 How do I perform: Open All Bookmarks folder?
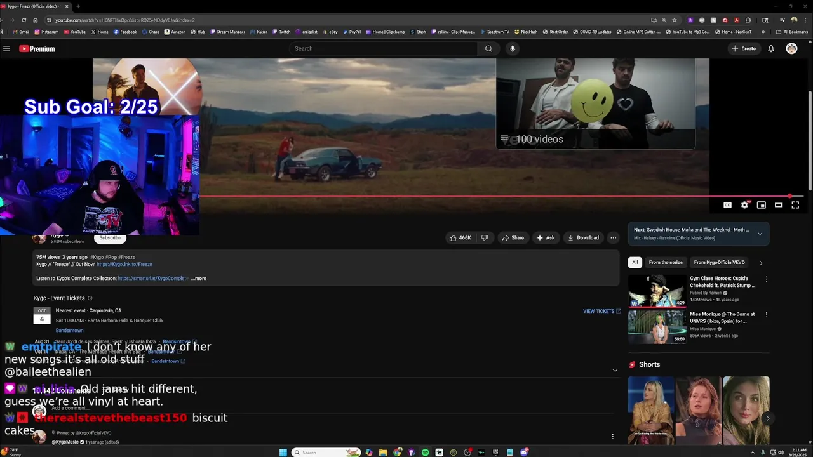[792, 32]
